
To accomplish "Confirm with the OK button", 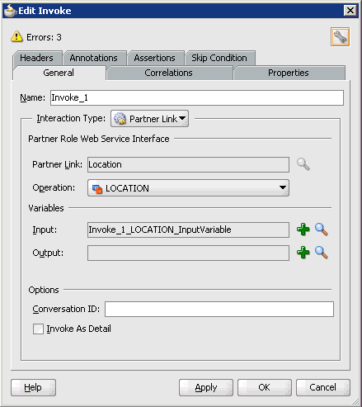I will click(265, 387).
